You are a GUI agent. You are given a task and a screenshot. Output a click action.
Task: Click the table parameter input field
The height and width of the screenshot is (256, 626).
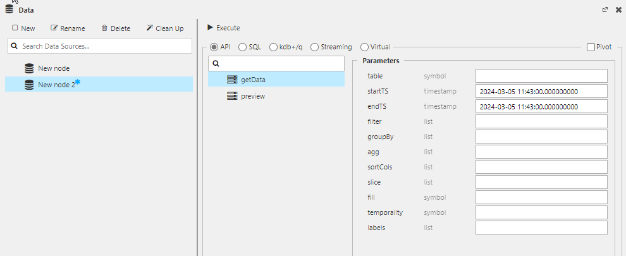541,76
